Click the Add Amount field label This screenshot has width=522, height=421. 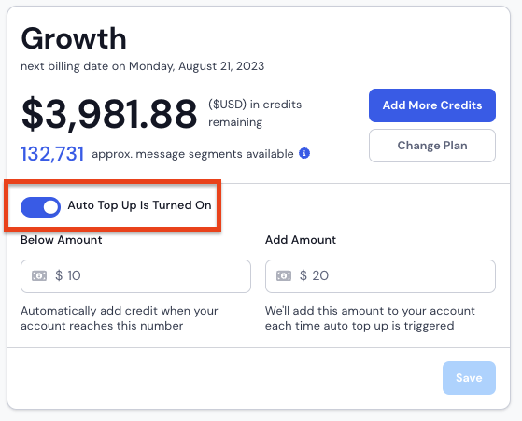pos(301,240)
